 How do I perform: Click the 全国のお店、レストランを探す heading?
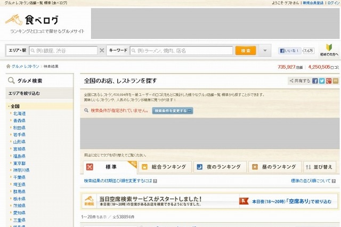coord(120,81)
